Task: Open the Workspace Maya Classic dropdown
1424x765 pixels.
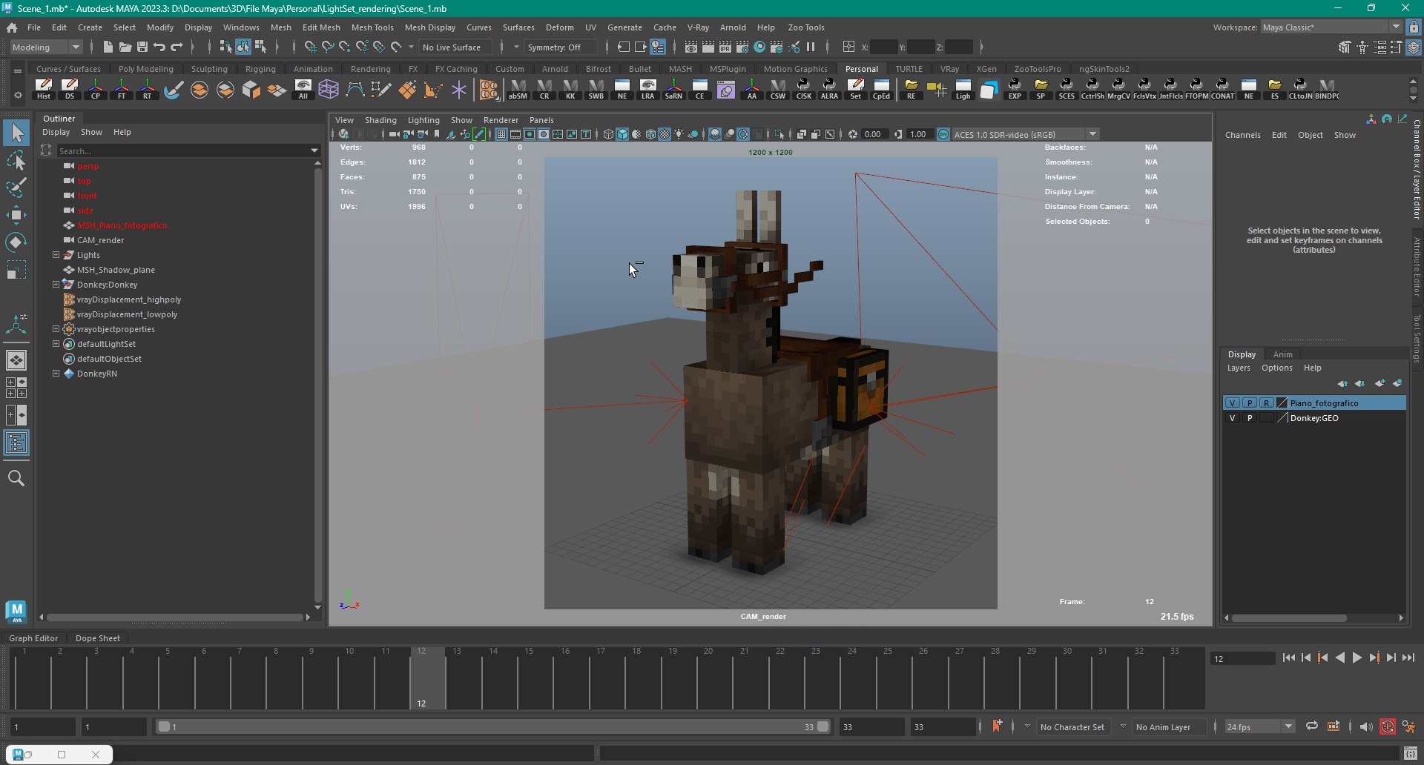Action: (1331, 27)
